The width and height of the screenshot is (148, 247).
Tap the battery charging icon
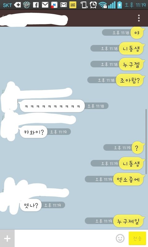click(120, 5)
